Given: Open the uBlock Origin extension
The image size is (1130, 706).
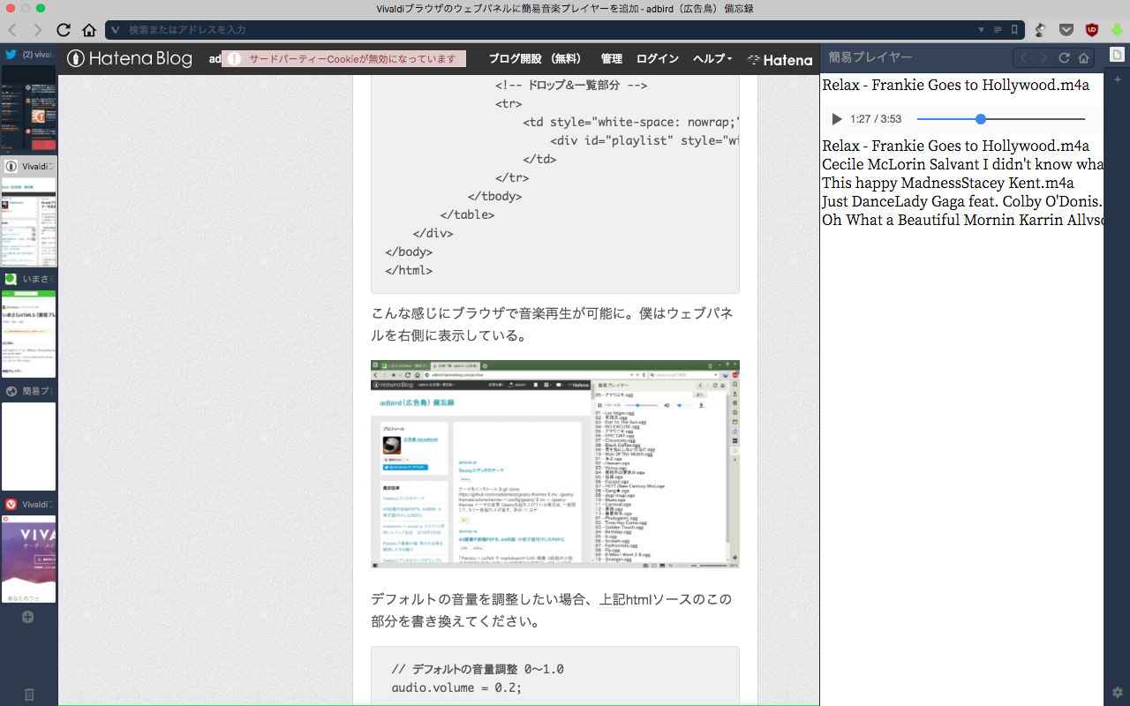Looking at the screenshot, I should pyautogui.click(x=1092, y=30).
